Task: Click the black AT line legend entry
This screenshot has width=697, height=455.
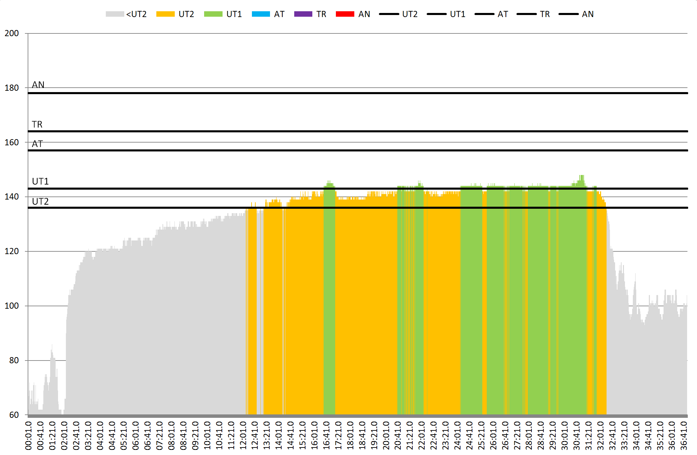Action: [x=484, y=14]
